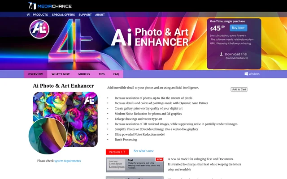287x179 pixels.
Task: Click the '(no subscription, yours forever)' text
Action: tap(228, 35)
